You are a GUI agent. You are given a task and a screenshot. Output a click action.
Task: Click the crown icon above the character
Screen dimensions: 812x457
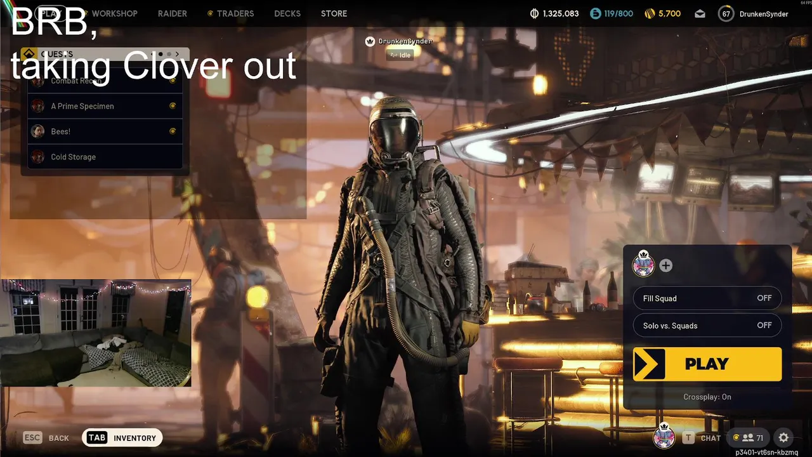(x=370, y=41)
